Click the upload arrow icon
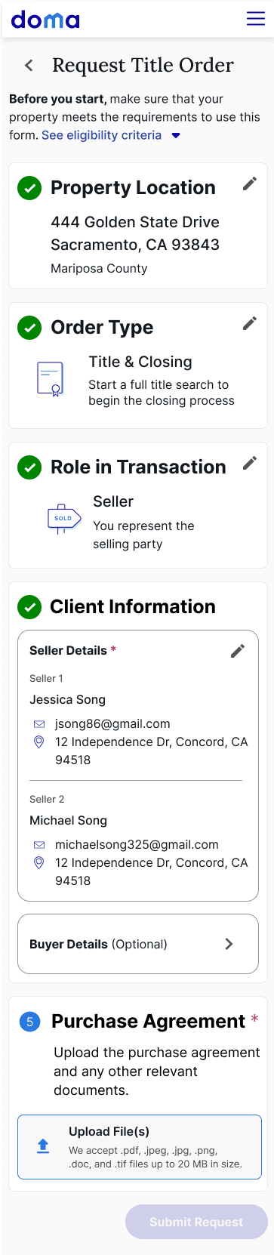Image resolution: width=274 pixels, height=1255 pixels. click(x=43, y=1146)
